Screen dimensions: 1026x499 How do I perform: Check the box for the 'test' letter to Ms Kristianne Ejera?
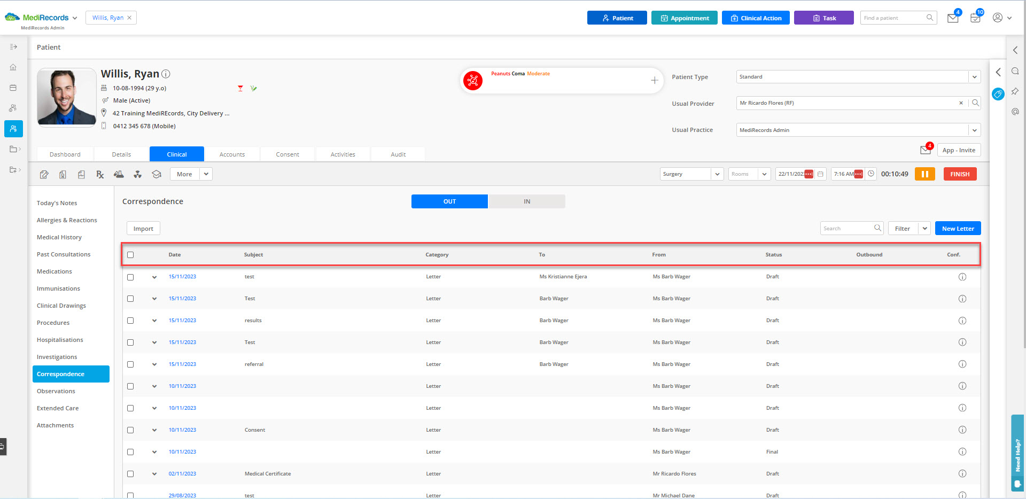click(130, 277)
